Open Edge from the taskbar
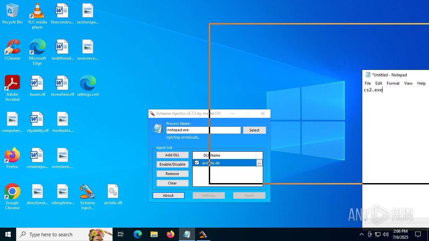This screenshot has width=429, height=241. point(138,234)
